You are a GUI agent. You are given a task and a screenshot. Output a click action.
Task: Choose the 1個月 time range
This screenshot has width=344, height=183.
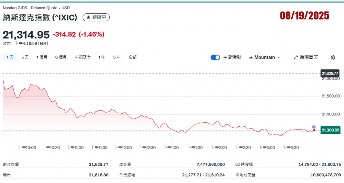[42, 57]
